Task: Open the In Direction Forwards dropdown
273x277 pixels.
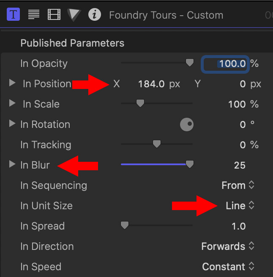Action: coord(228,246)
